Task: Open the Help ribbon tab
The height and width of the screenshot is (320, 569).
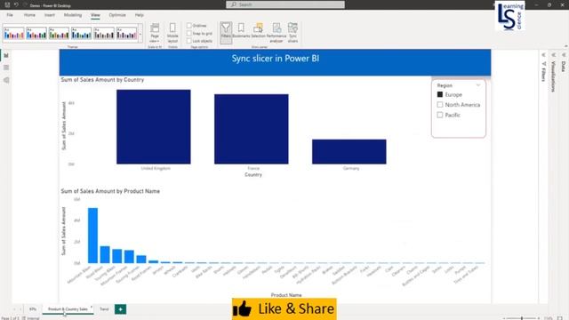Action: 140,15
